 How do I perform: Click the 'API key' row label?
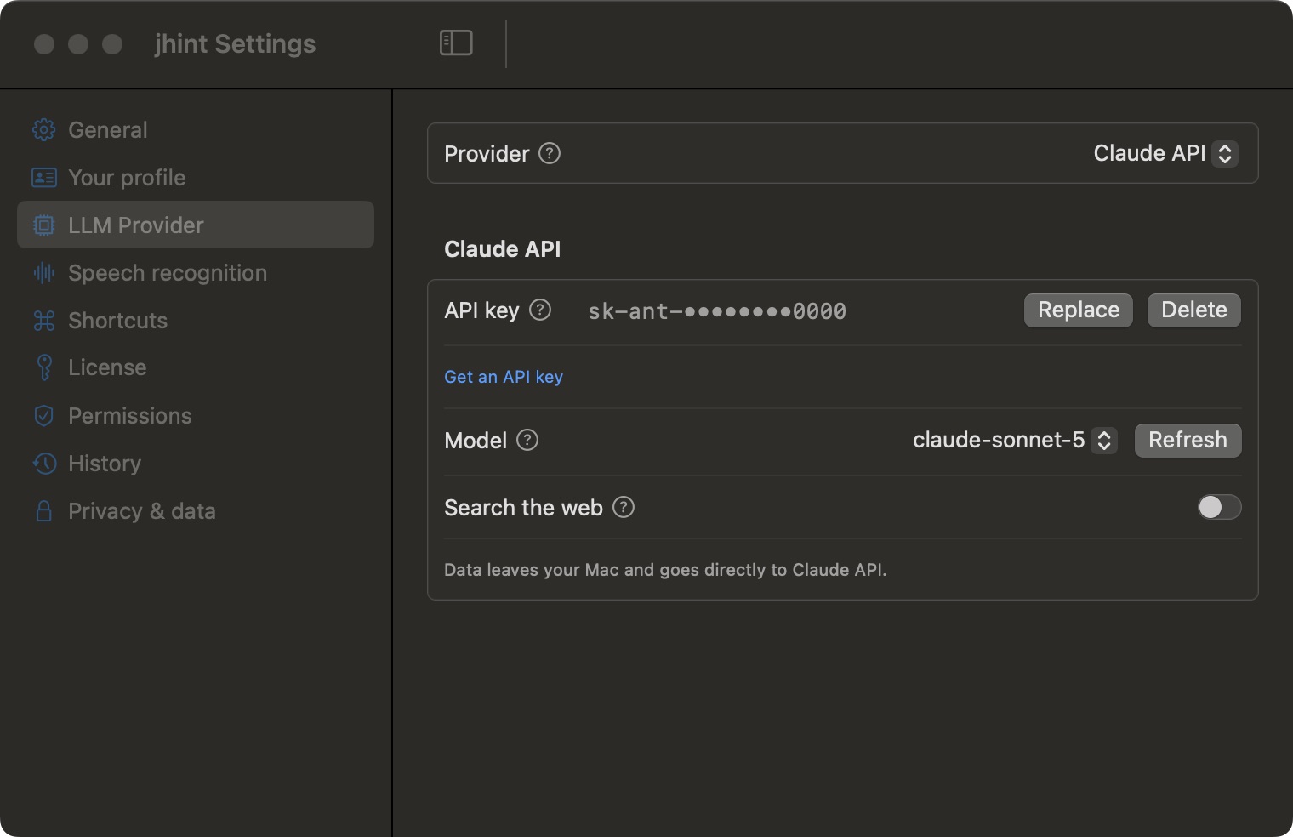[x=481, y=310]
